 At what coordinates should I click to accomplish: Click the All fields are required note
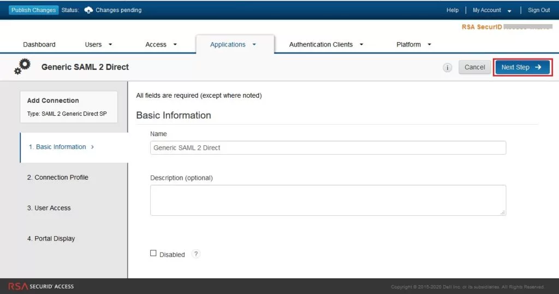[199, 96]
